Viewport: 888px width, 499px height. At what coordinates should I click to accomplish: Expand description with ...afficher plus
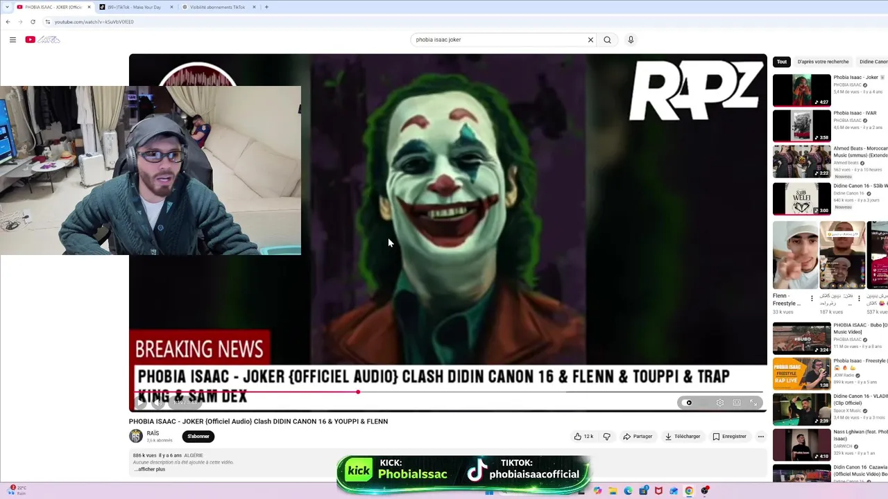[150, 469]
